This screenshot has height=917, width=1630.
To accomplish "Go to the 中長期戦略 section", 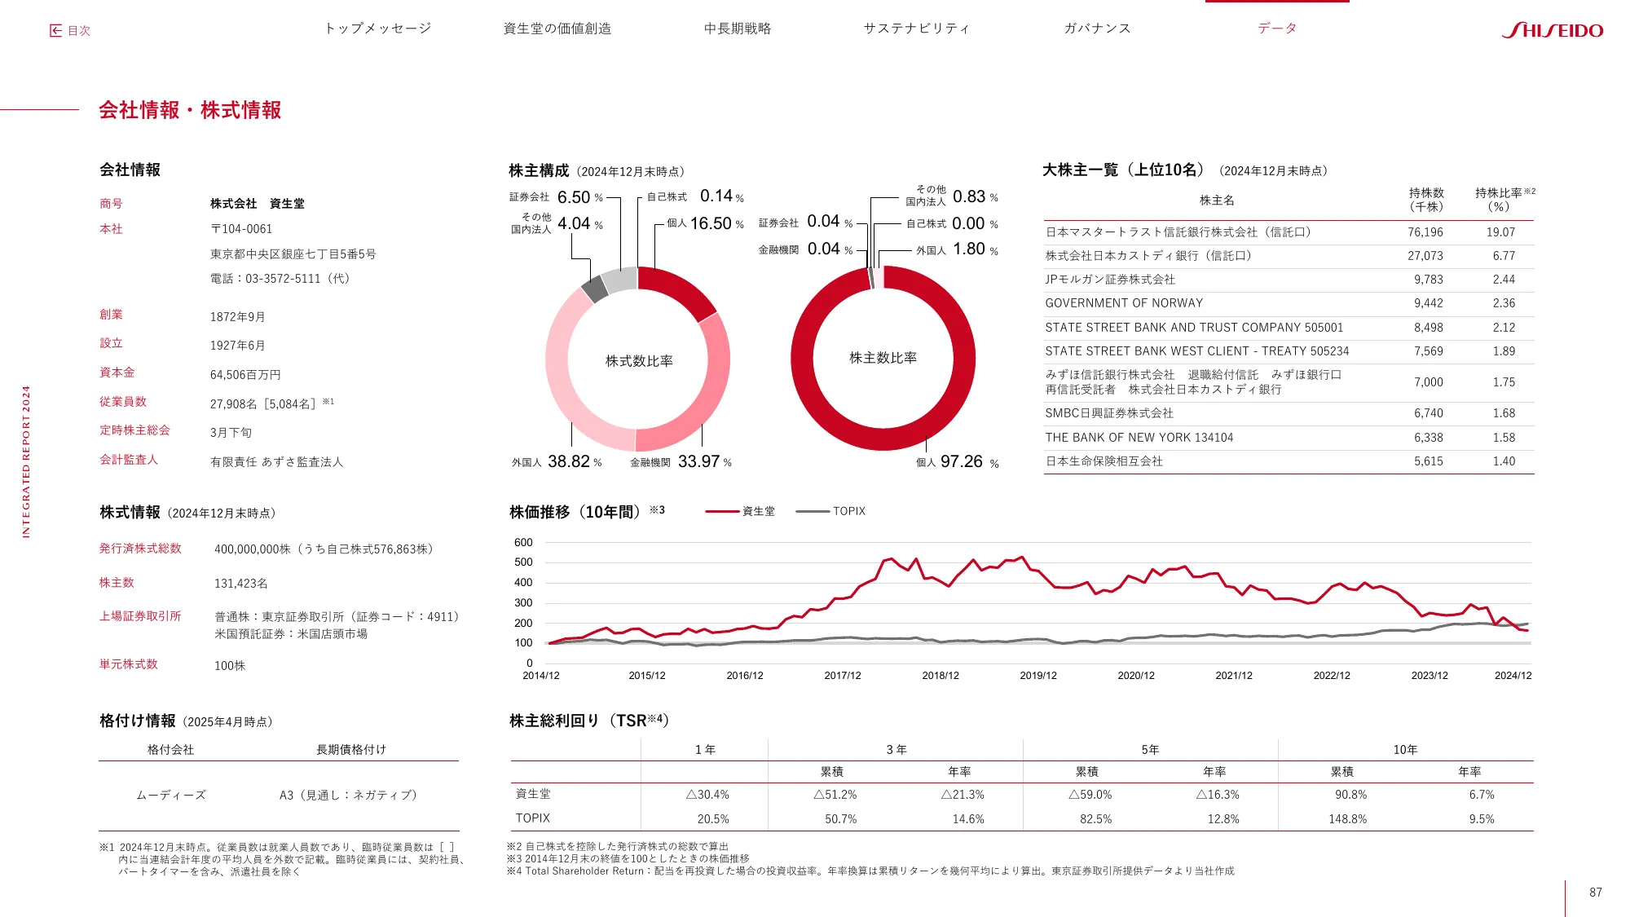I will click(738, 29).
